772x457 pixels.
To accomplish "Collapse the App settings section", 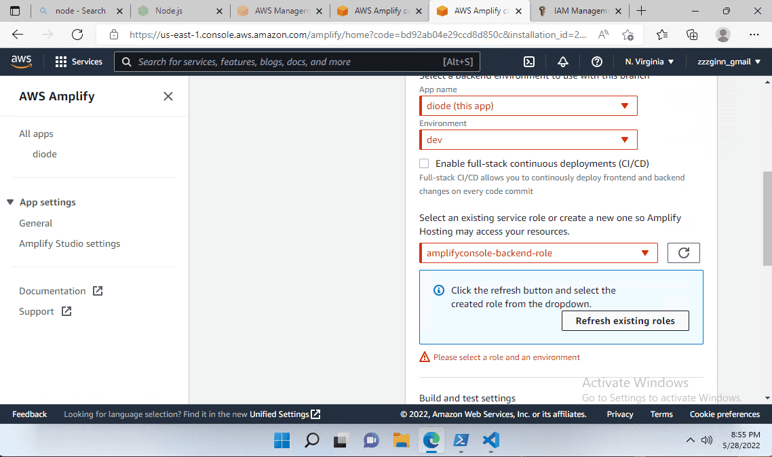I will pos(10,202).
